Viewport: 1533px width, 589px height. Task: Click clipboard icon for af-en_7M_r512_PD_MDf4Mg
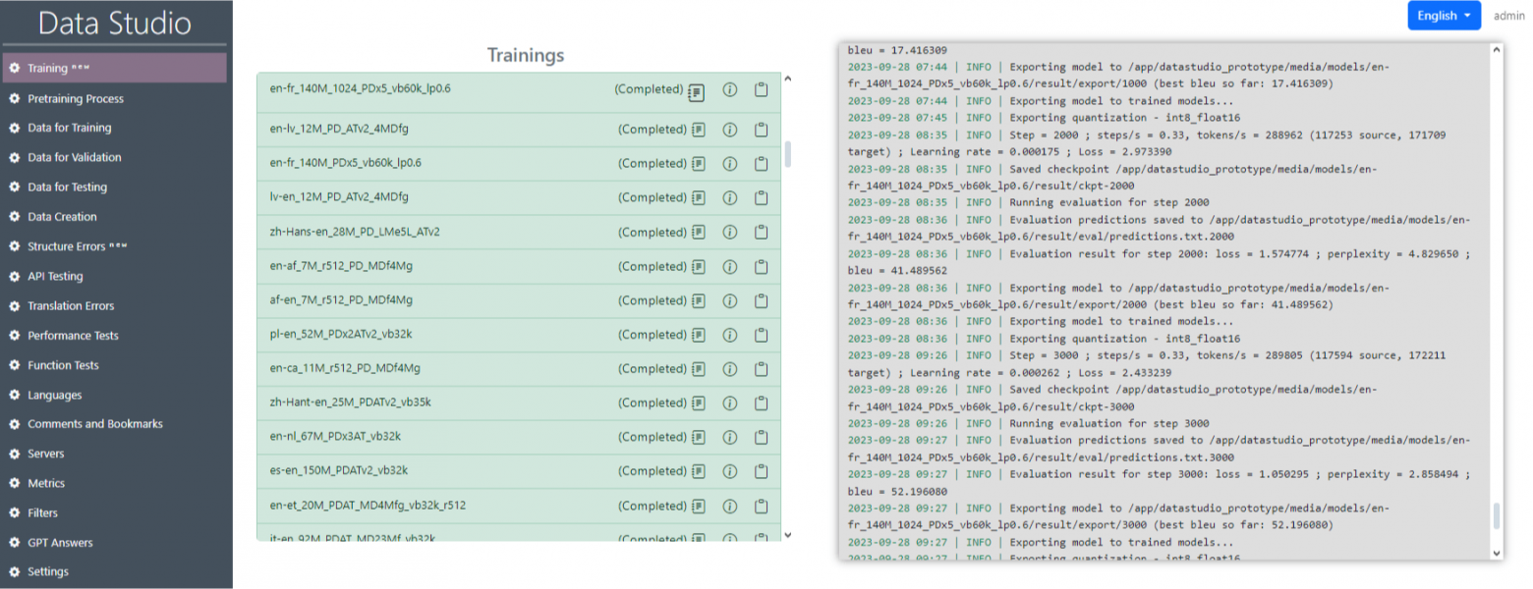761,300
